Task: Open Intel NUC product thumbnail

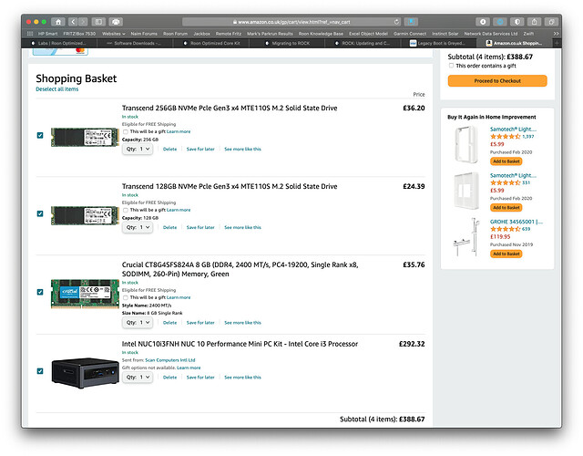Action: click(x=85, y=373)
